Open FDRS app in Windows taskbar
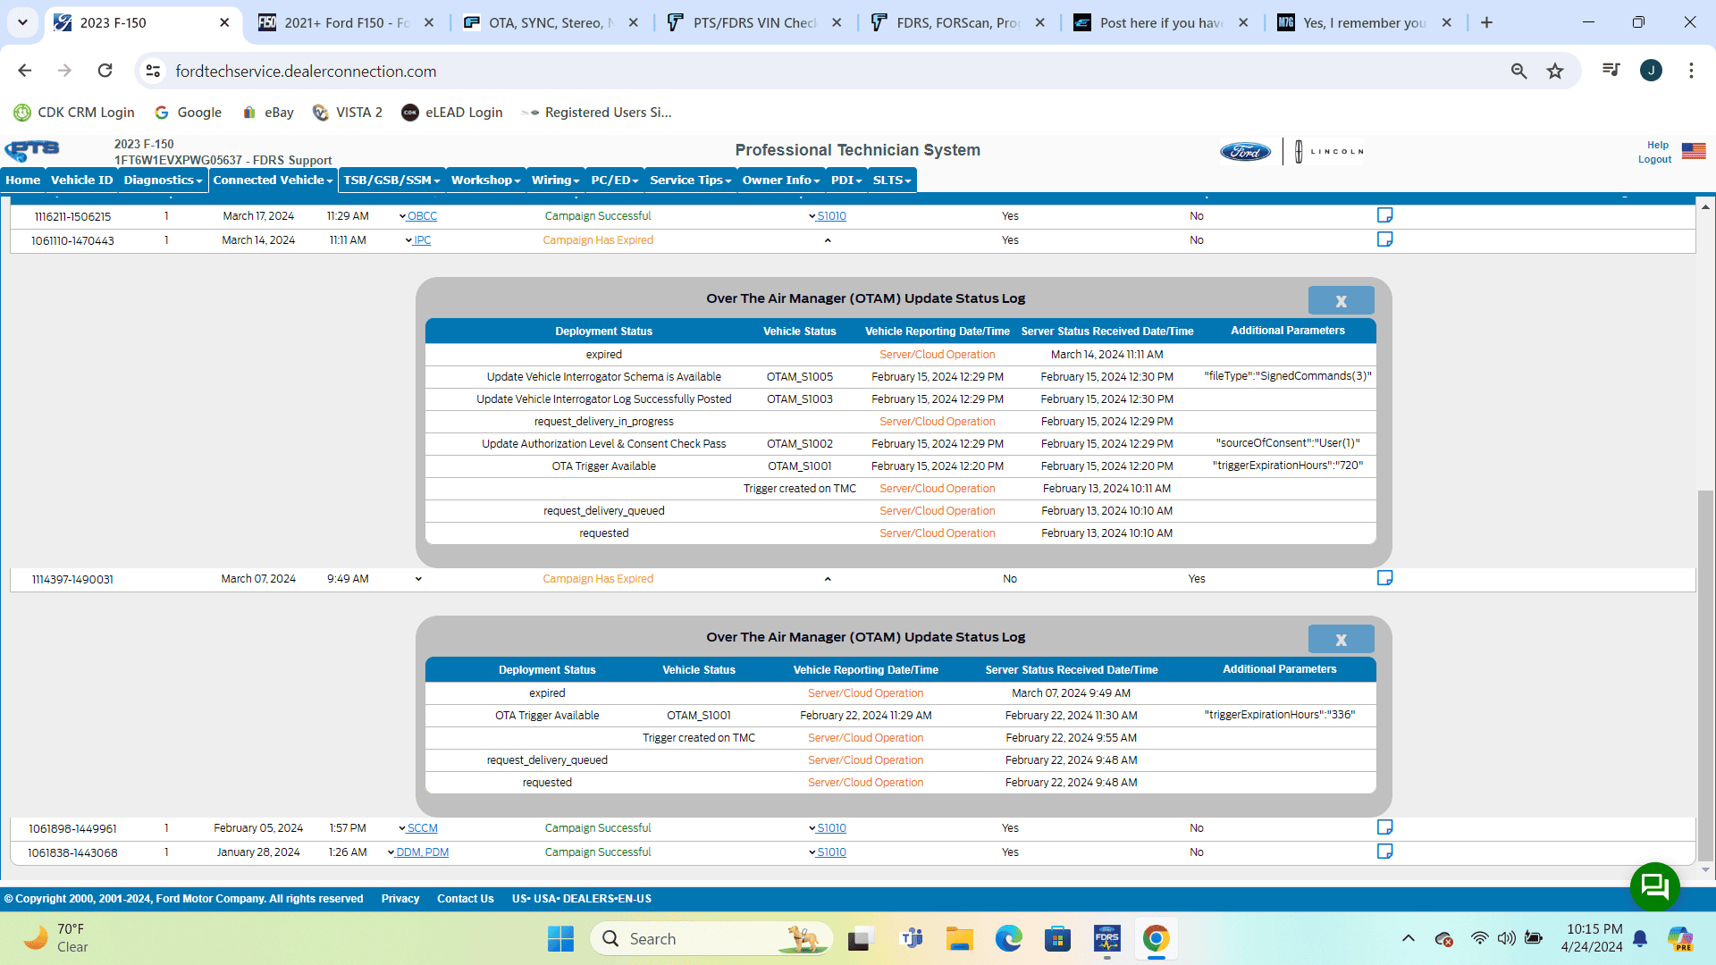Viewport: 1716px width, 965px height. pos(1106,939)
